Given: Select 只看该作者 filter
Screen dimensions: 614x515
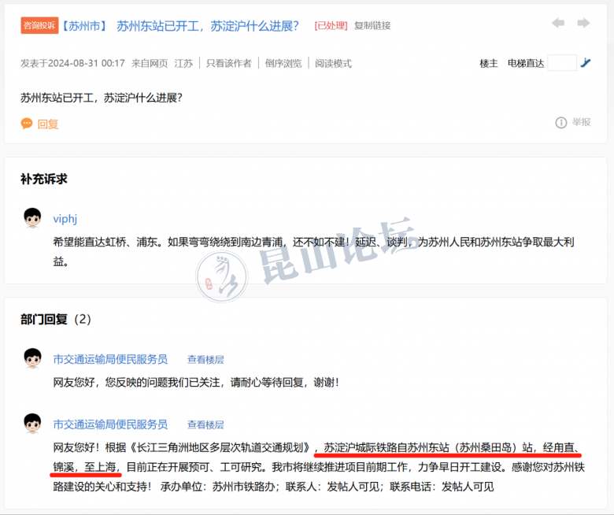Looking at the screenshot, I should [x=228, y=63].
